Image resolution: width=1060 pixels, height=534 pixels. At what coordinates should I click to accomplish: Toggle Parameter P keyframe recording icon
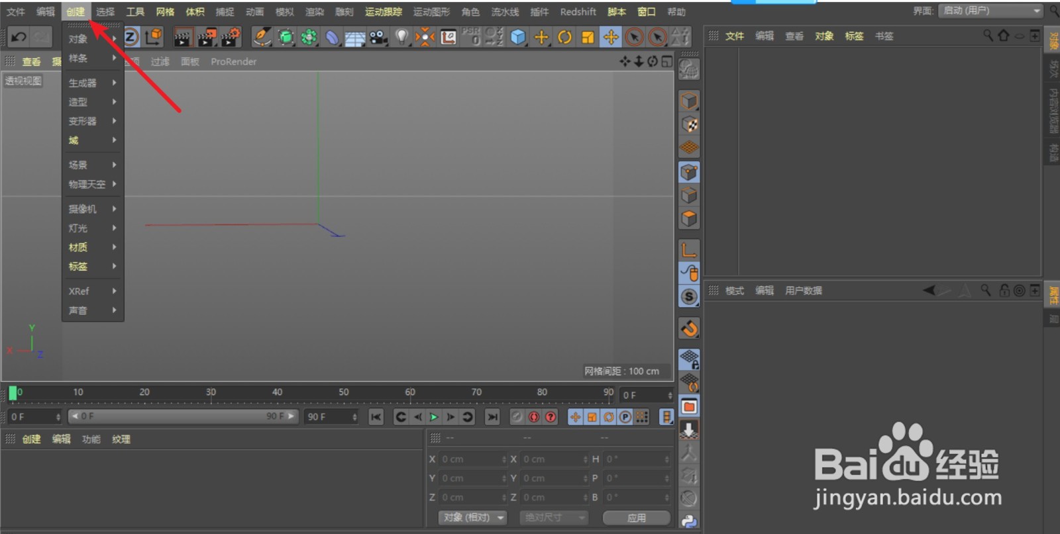coord(625,417)
